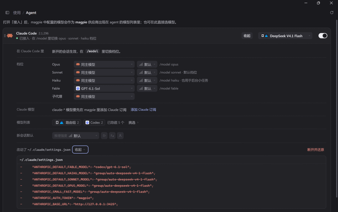Collapse the settings.json diff with 收起
The height and width of the screenshot is (212, 338).
80,150
